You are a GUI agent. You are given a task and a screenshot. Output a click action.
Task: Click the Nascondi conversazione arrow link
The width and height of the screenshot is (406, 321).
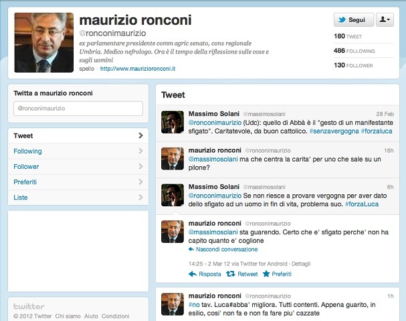pos(223,250)
